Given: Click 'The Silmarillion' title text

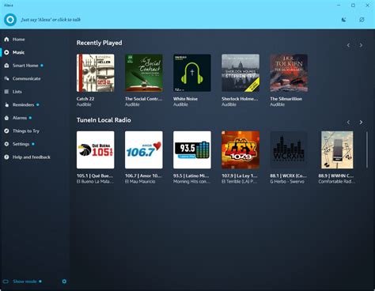Looking at the screenshot, I should [x=286, y=99].
